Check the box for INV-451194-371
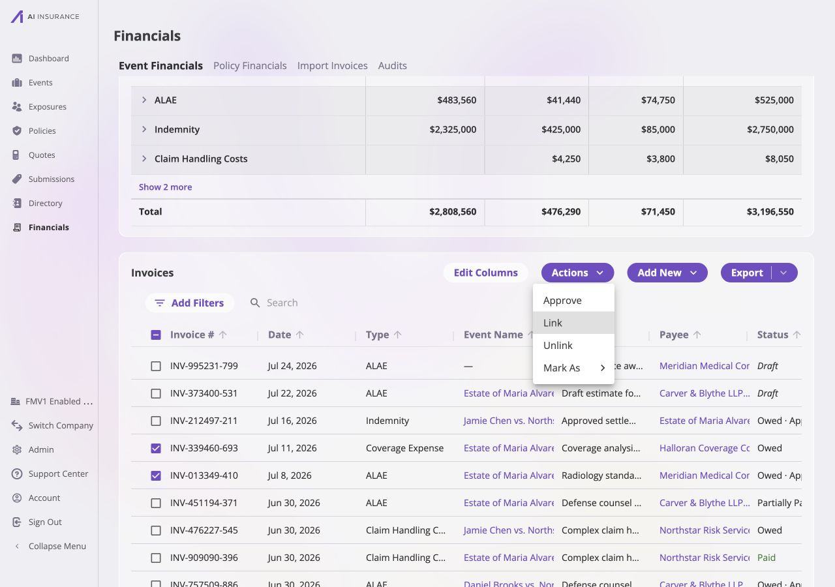Screen dimensions: 835x587 pos(156,504)
